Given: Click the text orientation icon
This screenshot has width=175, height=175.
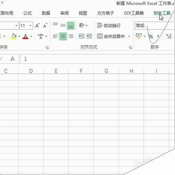Looking at the screenshot, I should pyautogui.click(x=82, y=25).
